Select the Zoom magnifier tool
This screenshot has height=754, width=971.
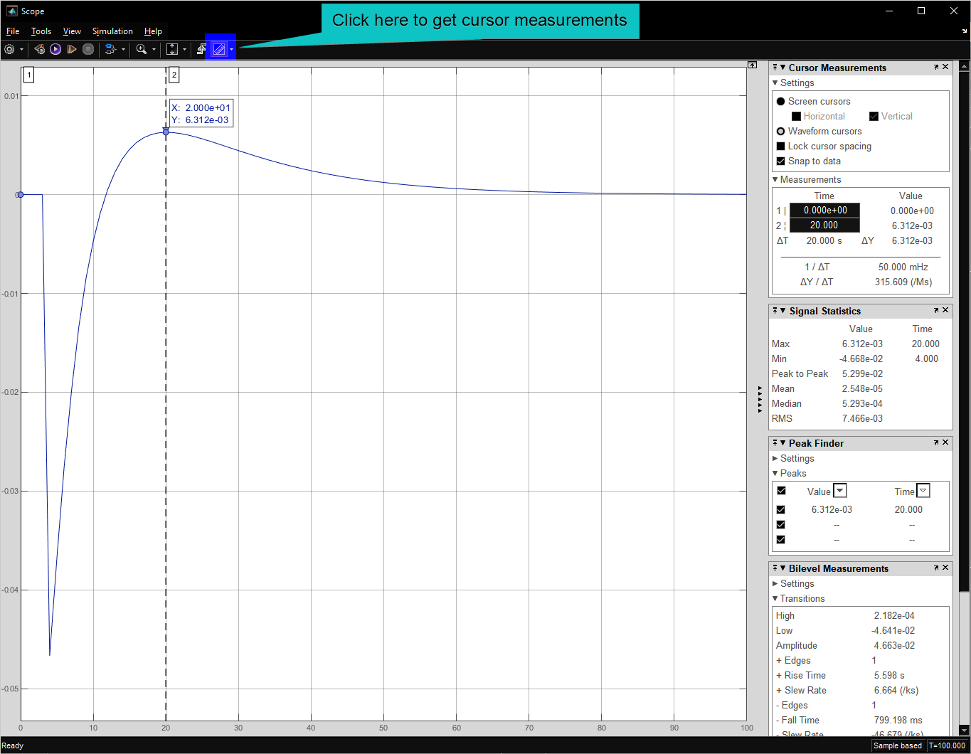tap(142, 49)
